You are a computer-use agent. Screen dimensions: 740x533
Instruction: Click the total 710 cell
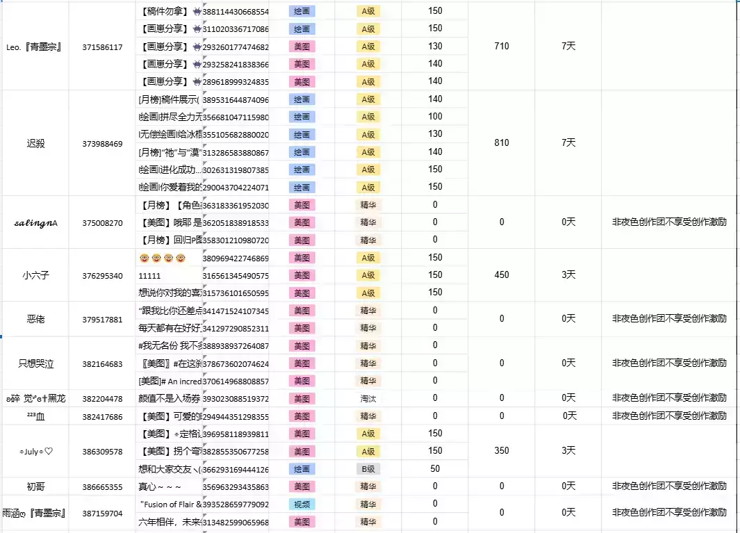tap(502, 47)
